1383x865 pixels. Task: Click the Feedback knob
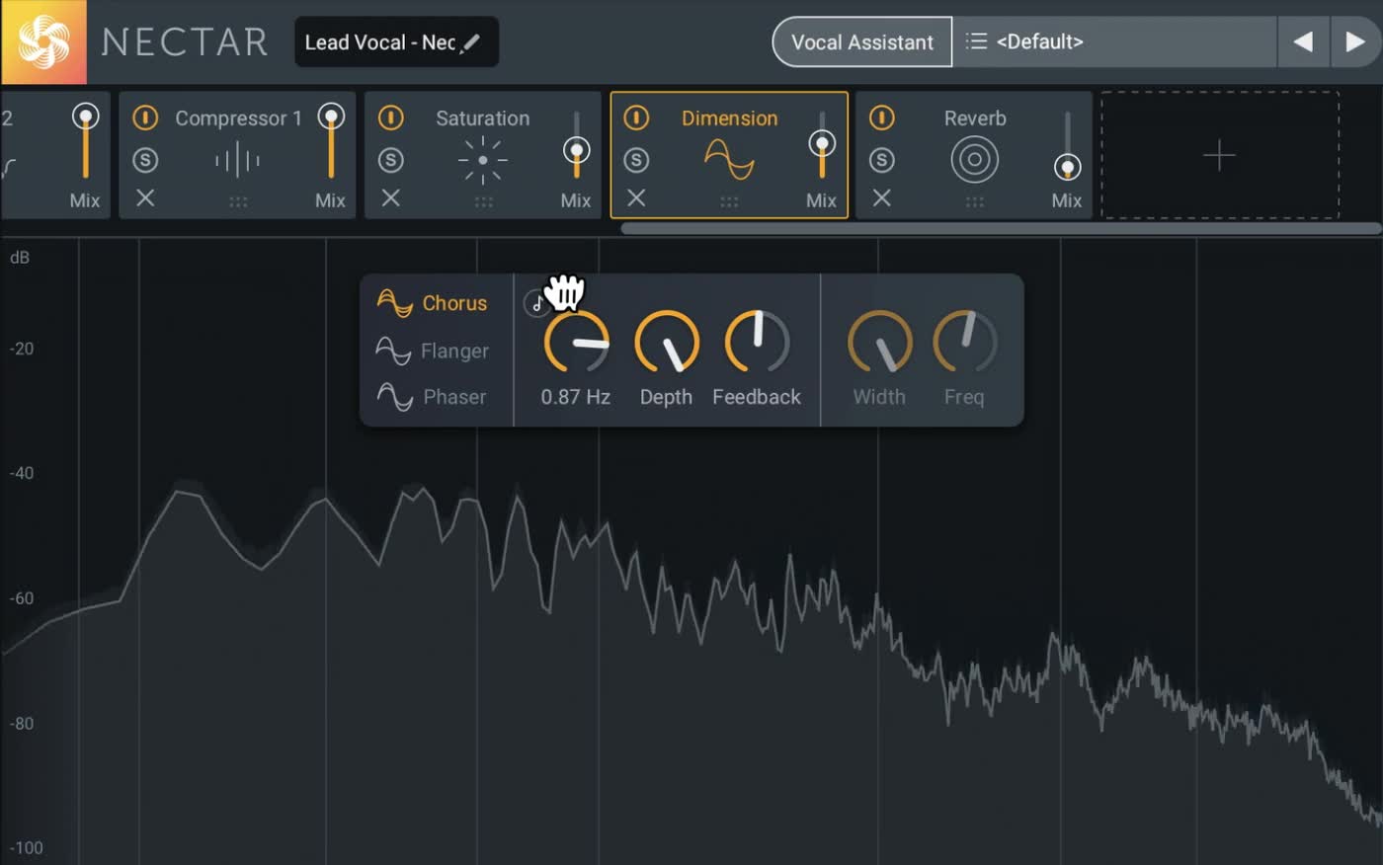pos(758,343)
